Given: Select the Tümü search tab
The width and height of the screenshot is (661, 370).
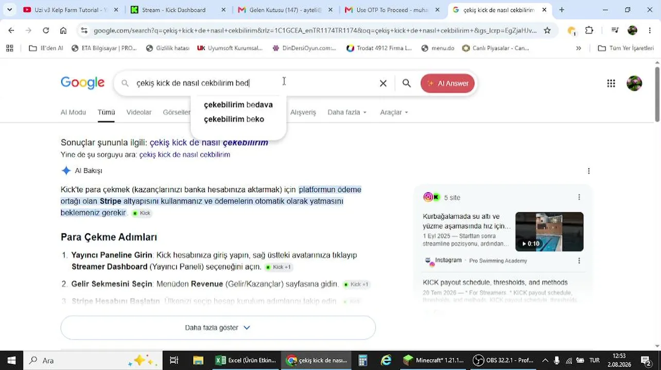Looking at the screenshot, I should 106,112.
